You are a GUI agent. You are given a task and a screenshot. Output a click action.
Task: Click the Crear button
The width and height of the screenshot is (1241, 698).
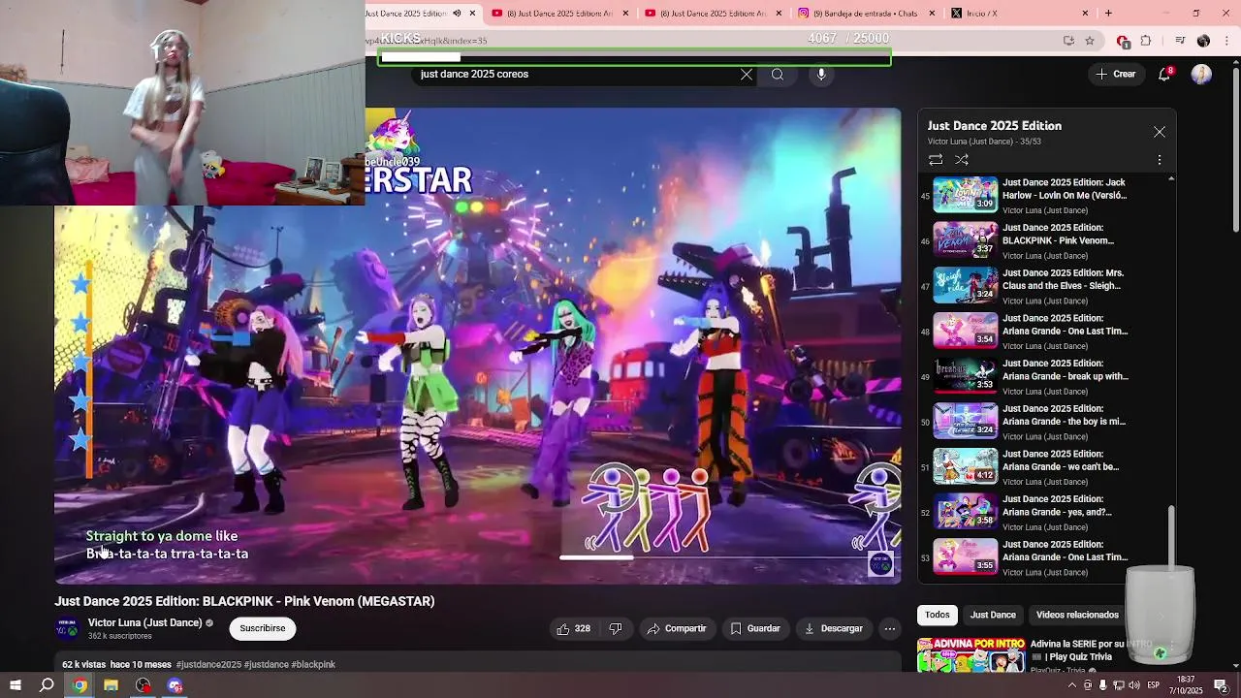(x=1116, y=74)
